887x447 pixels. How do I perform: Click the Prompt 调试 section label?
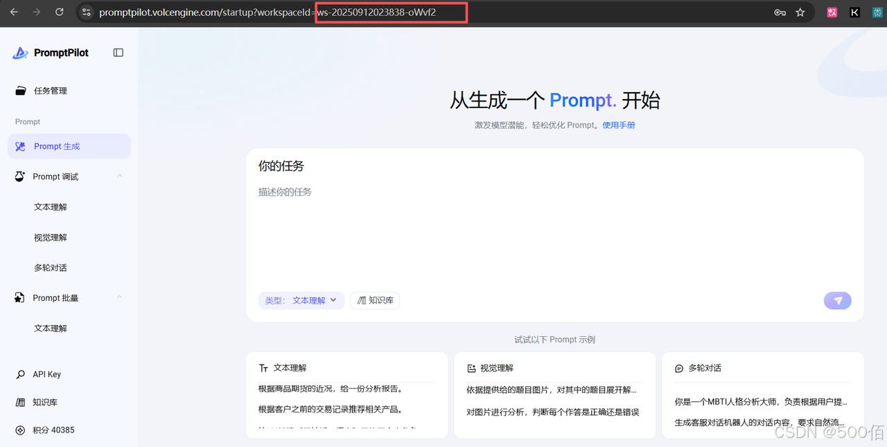(x=55, y=177)
